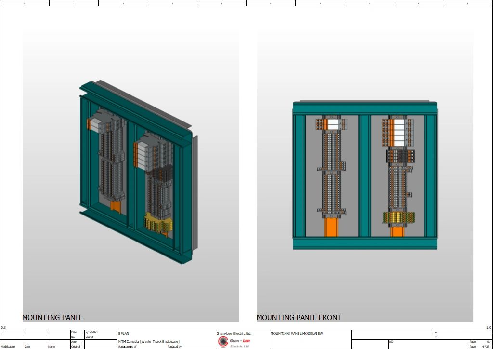Screen dimensions: 493x349
Task: Click the isometric mounting panel 3D view
Action: point(139,172)
